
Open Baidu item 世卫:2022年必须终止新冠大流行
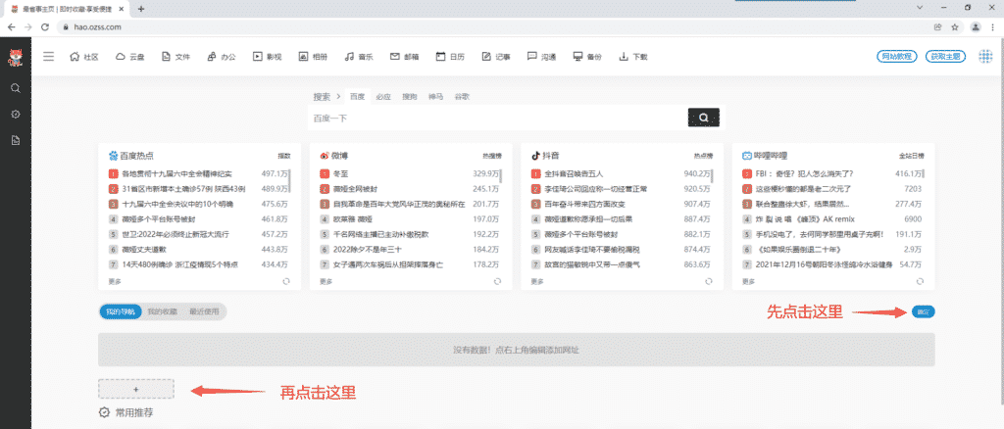pos(176,234)
